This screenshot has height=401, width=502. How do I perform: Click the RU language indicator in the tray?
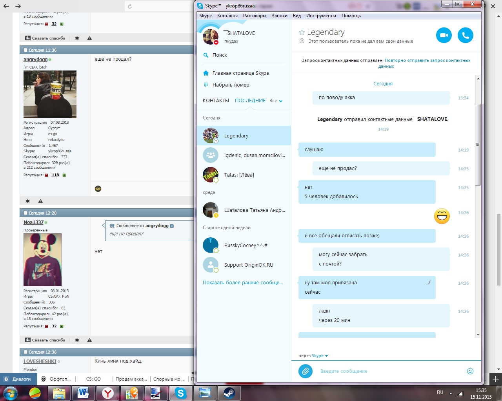440,392
